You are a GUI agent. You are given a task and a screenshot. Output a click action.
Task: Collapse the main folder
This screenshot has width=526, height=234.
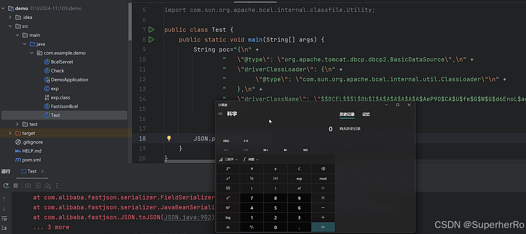(17, 35)
